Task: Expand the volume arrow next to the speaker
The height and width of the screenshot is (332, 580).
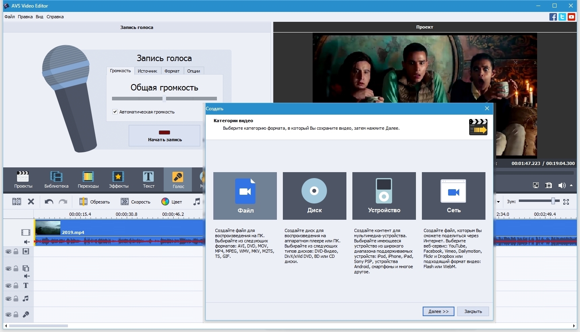Action: coord(571,185)
